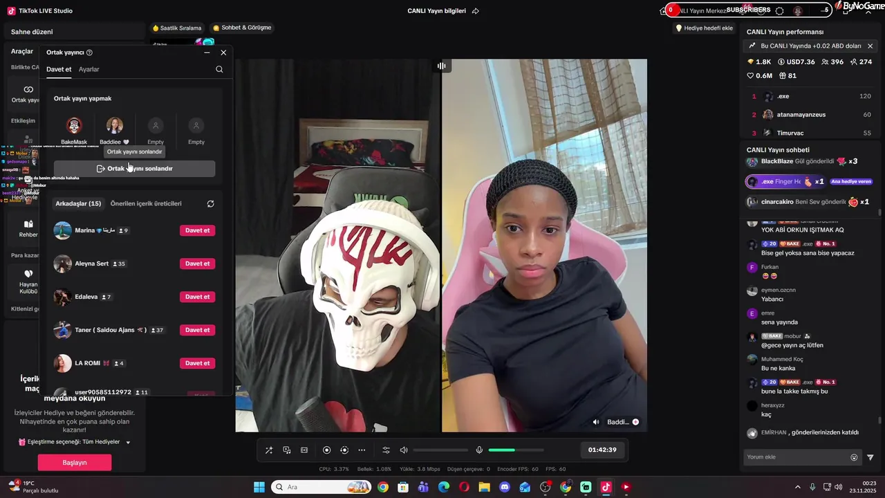Click the Windows taskbar Ara search box

coord(321,487)
